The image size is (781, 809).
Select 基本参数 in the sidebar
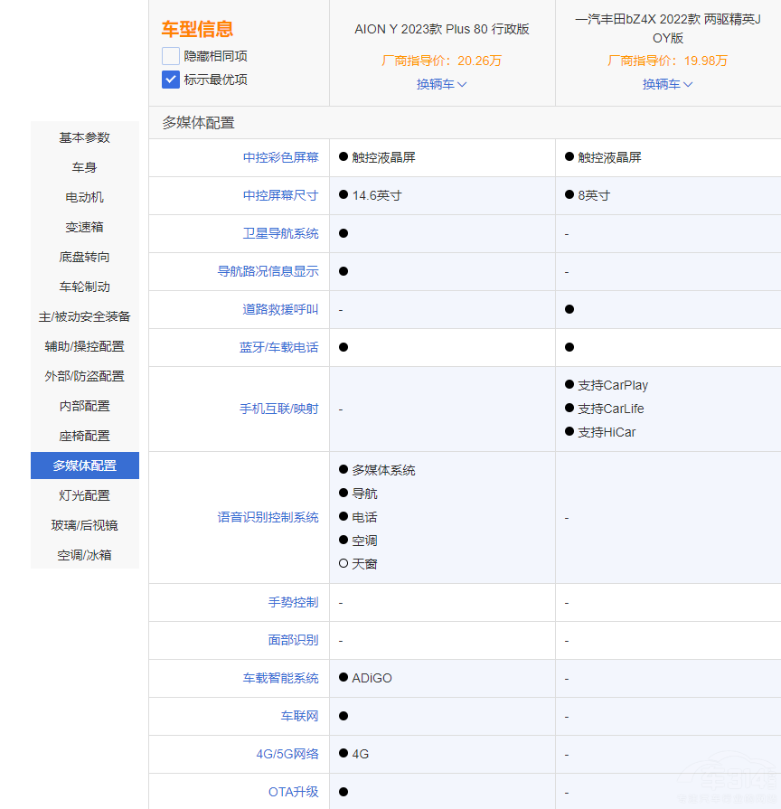point(85,137)
